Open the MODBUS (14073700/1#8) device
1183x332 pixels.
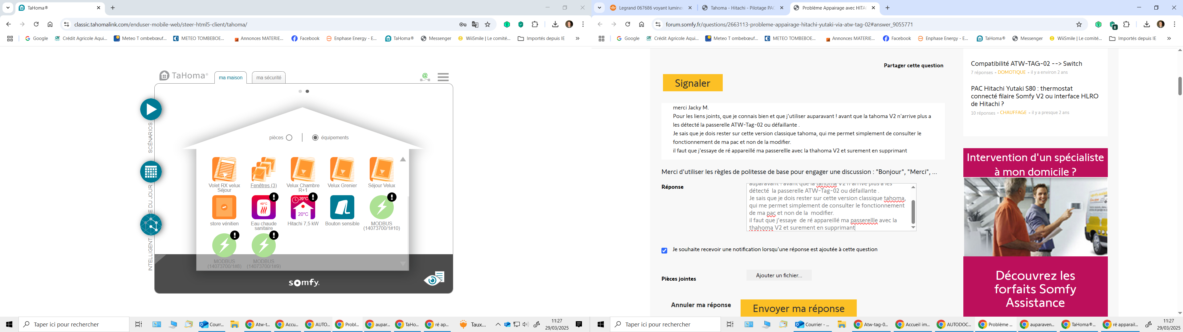(224, 245)
